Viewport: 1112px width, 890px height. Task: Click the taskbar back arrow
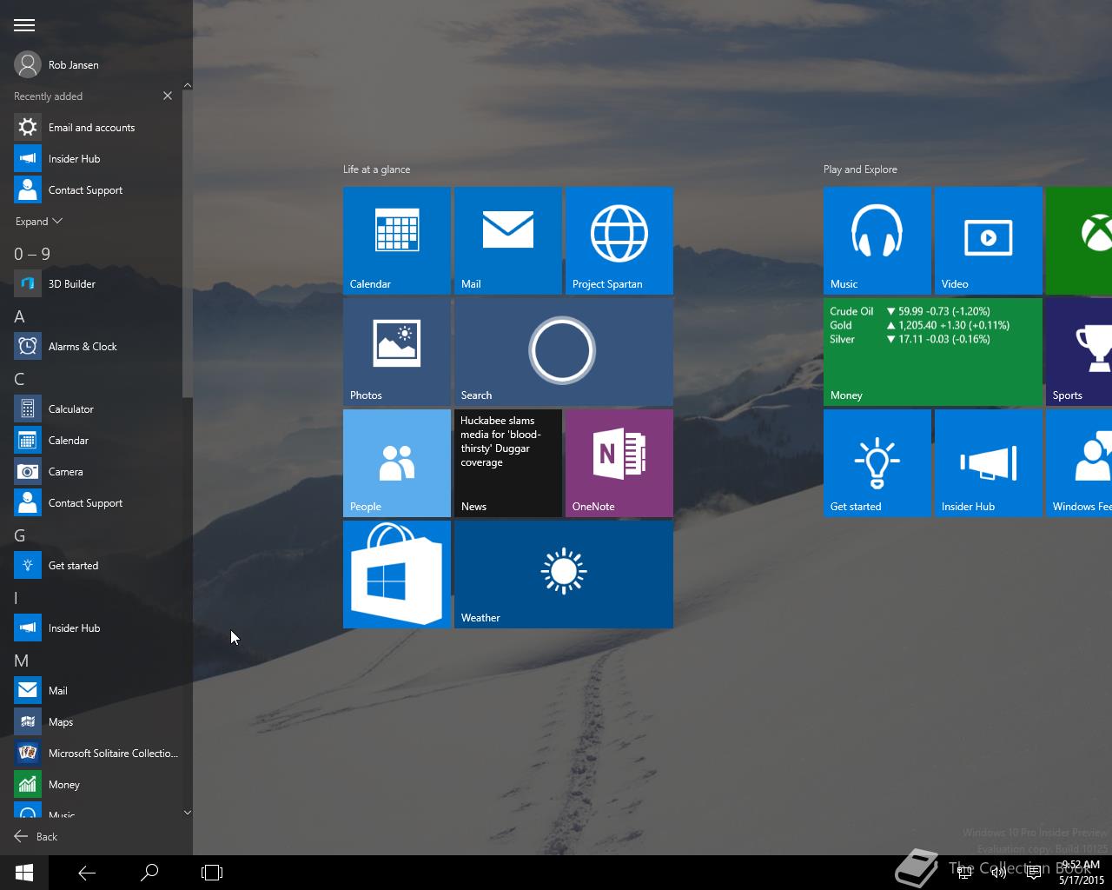pos(87,873)
